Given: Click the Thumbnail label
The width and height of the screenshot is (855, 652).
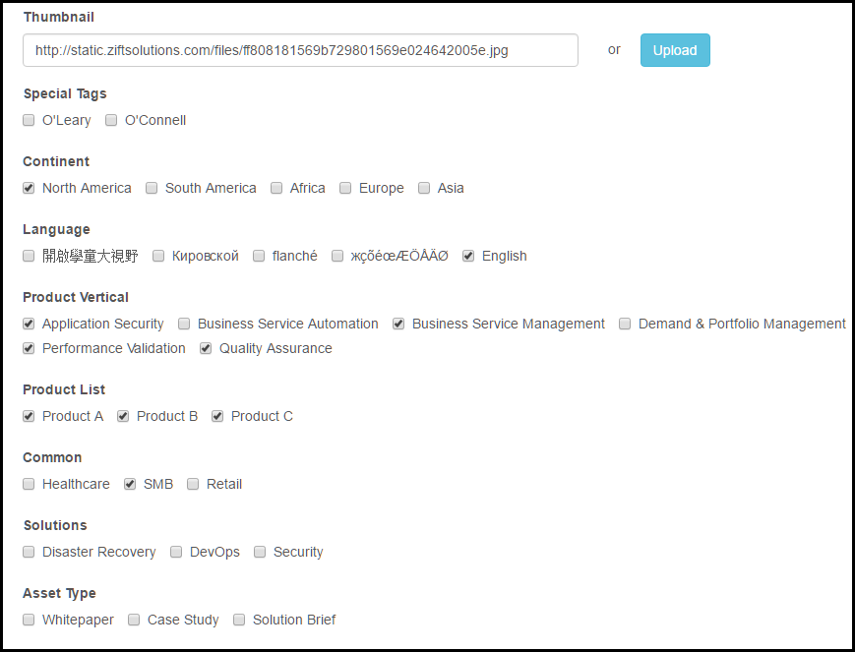Looking at the screenshot, I should pos(59,17).
